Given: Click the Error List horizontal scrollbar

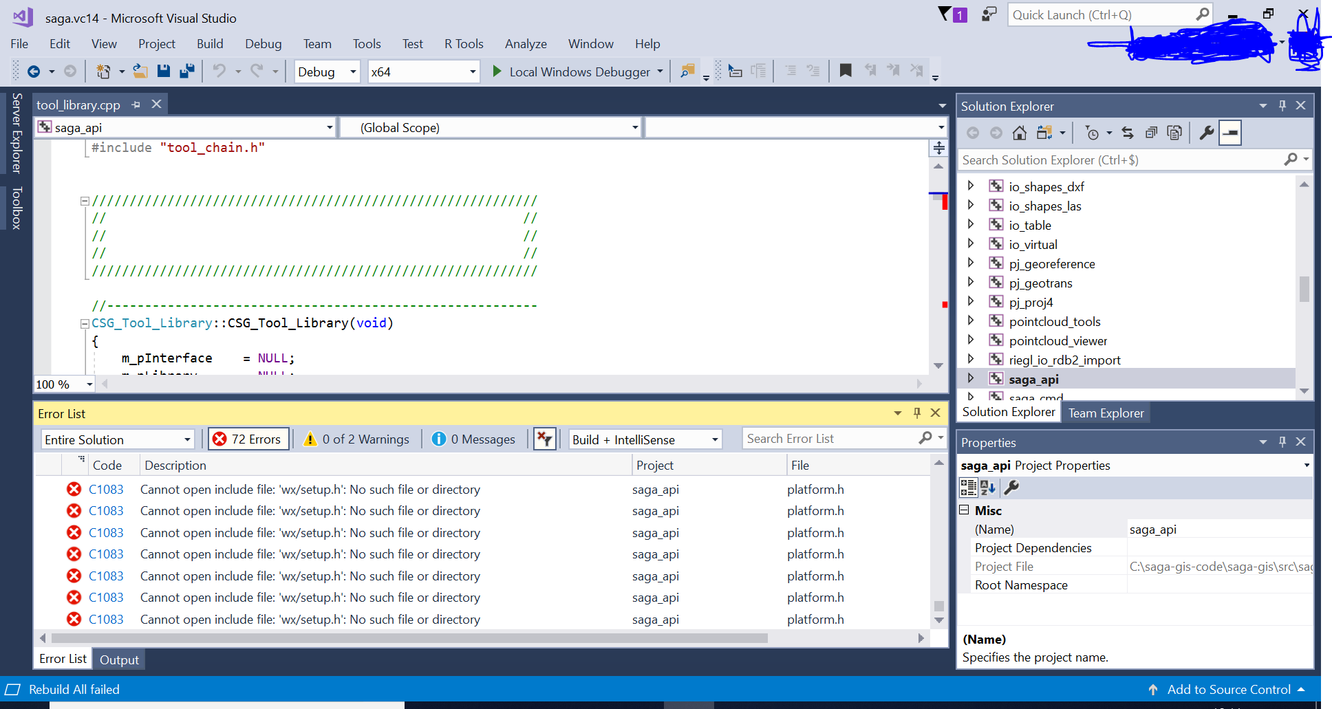Looking at the screenshot, I should click(x=409, y=638).
